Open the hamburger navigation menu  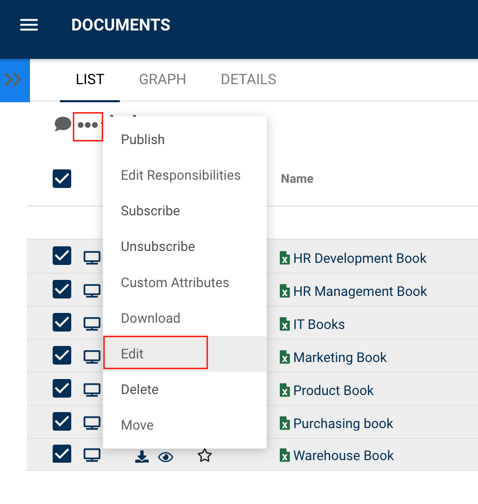coord(29,25)
